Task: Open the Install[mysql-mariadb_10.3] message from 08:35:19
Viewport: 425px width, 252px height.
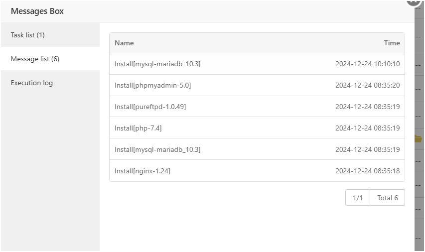Action: pyautogui.click(x=157, y=149)
